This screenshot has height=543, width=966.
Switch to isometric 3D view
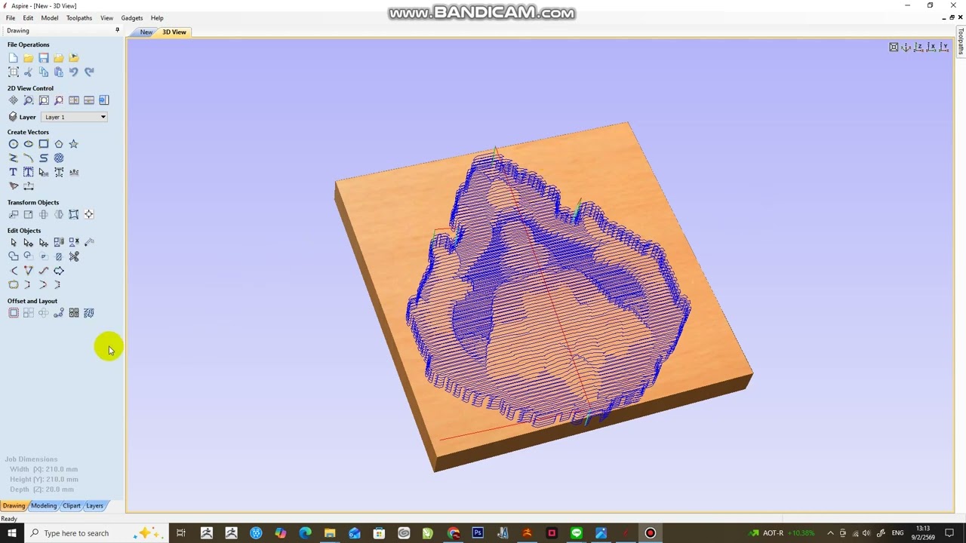click(906, 48)
